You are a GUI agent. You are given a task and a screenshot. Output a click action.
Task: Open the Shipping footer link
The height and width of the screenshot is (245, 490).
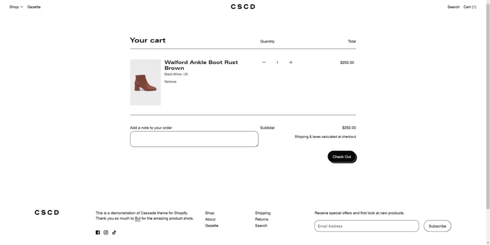pos(263,213)
